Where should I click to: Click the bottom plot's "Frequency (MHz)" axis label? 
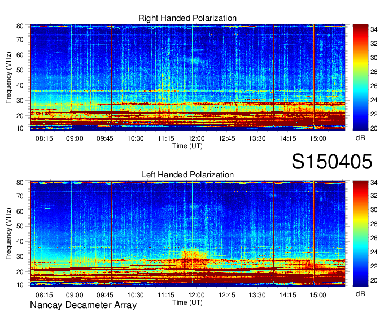8,234
